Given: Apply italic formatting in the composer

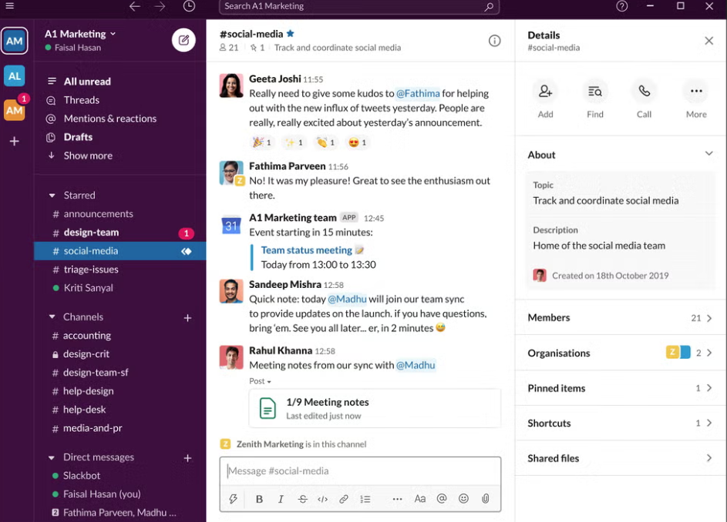Looking at the screenshot, I should coord(281,499).
